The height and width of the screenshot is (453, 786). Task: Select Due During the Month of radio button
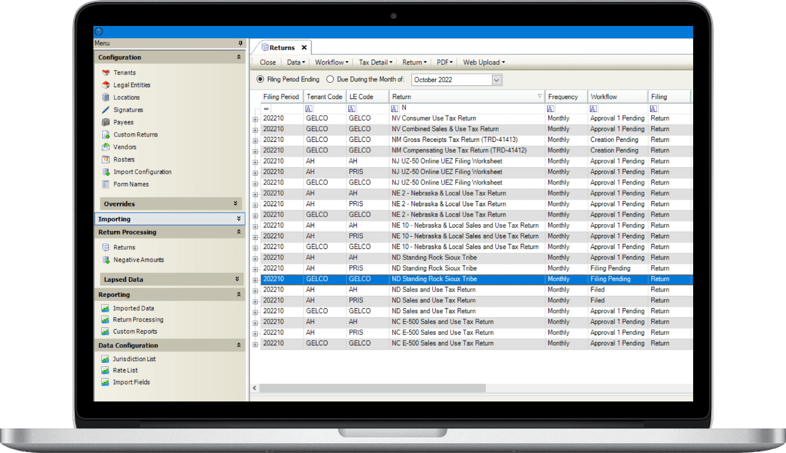coord(330,79)
